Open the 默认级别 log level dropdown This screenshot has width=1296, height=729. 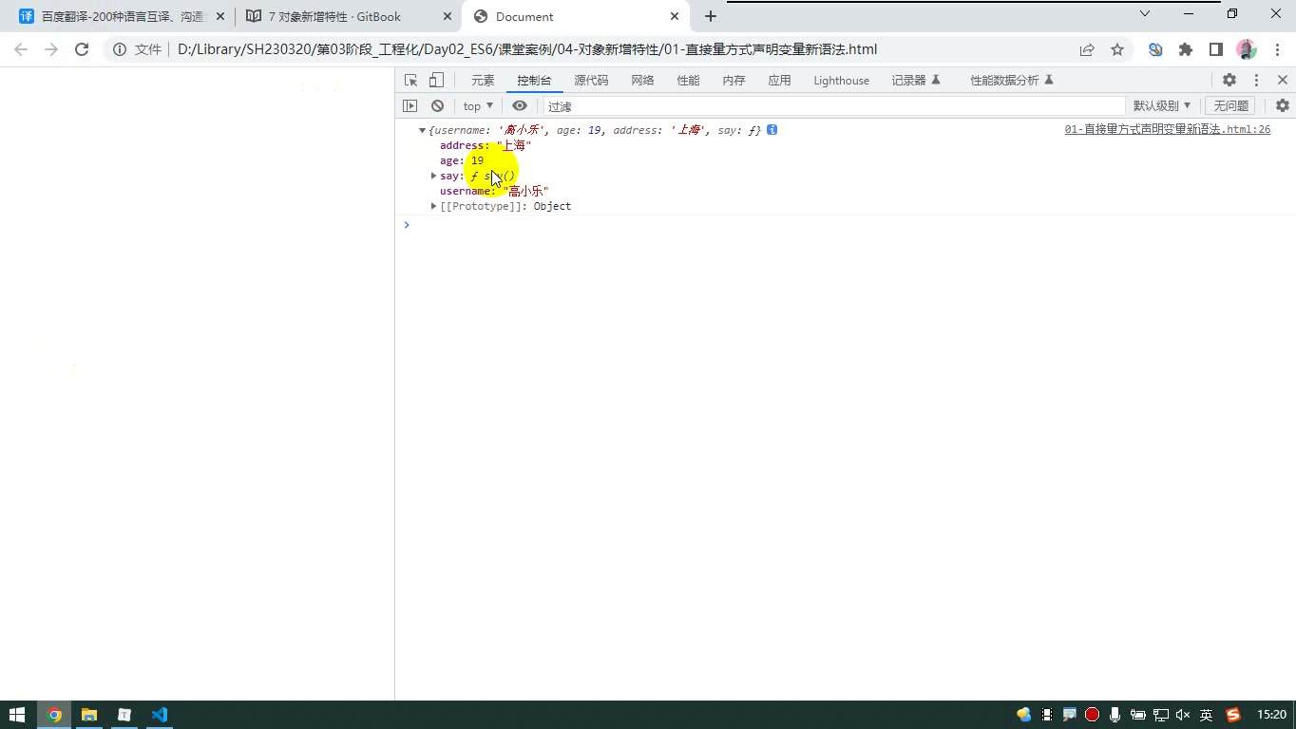[1161, 106]
